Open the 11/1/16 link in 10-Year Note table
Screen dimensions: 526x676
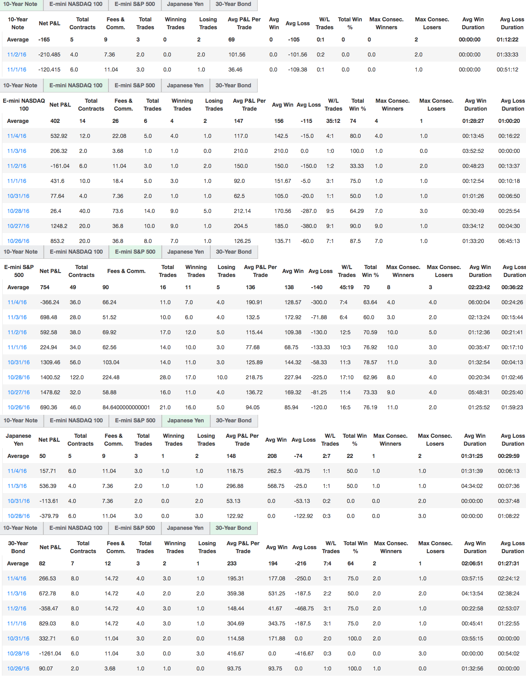[17, 70]
